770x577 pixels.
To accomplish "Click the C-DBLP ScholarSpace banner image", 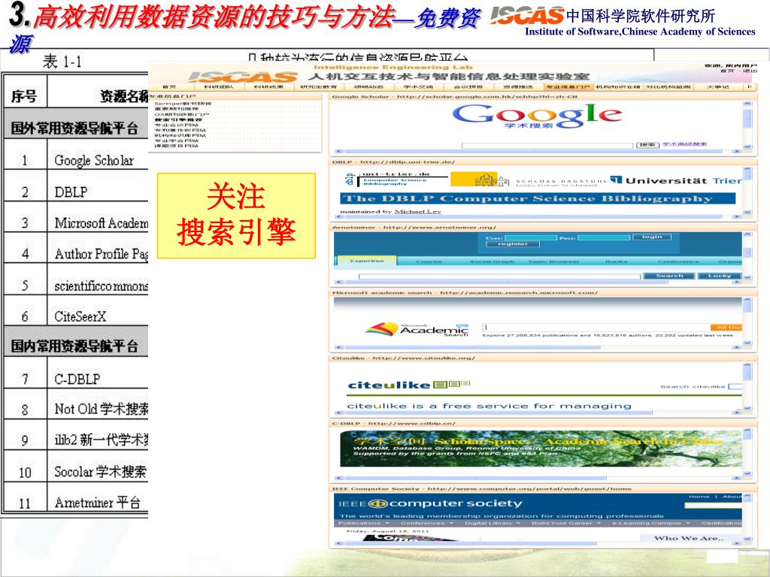I will (x=541, y=449).
